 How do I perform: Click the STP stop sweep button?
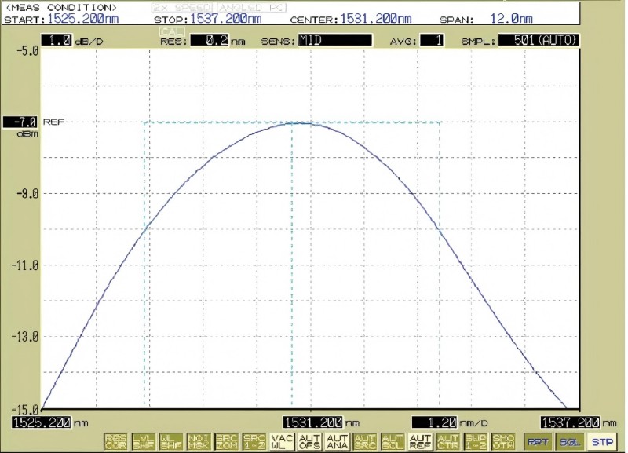click(x=602, y=442)
